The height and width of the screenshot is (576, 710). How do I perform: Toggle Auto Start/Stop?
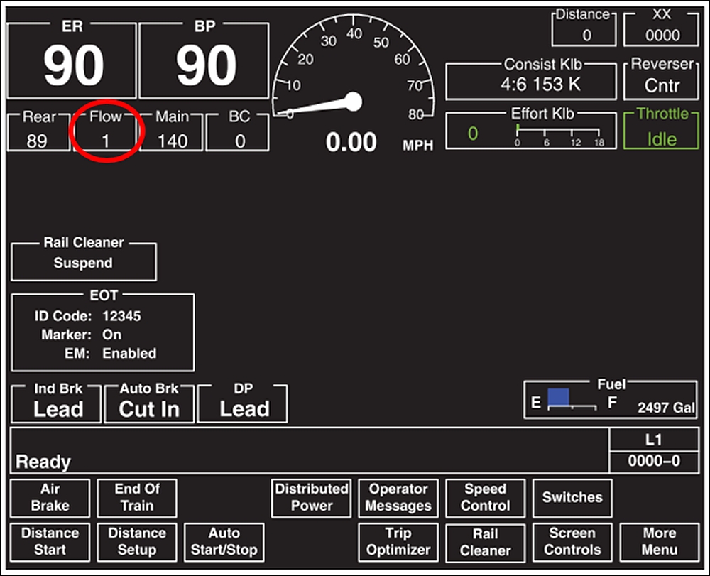(224, 541)
